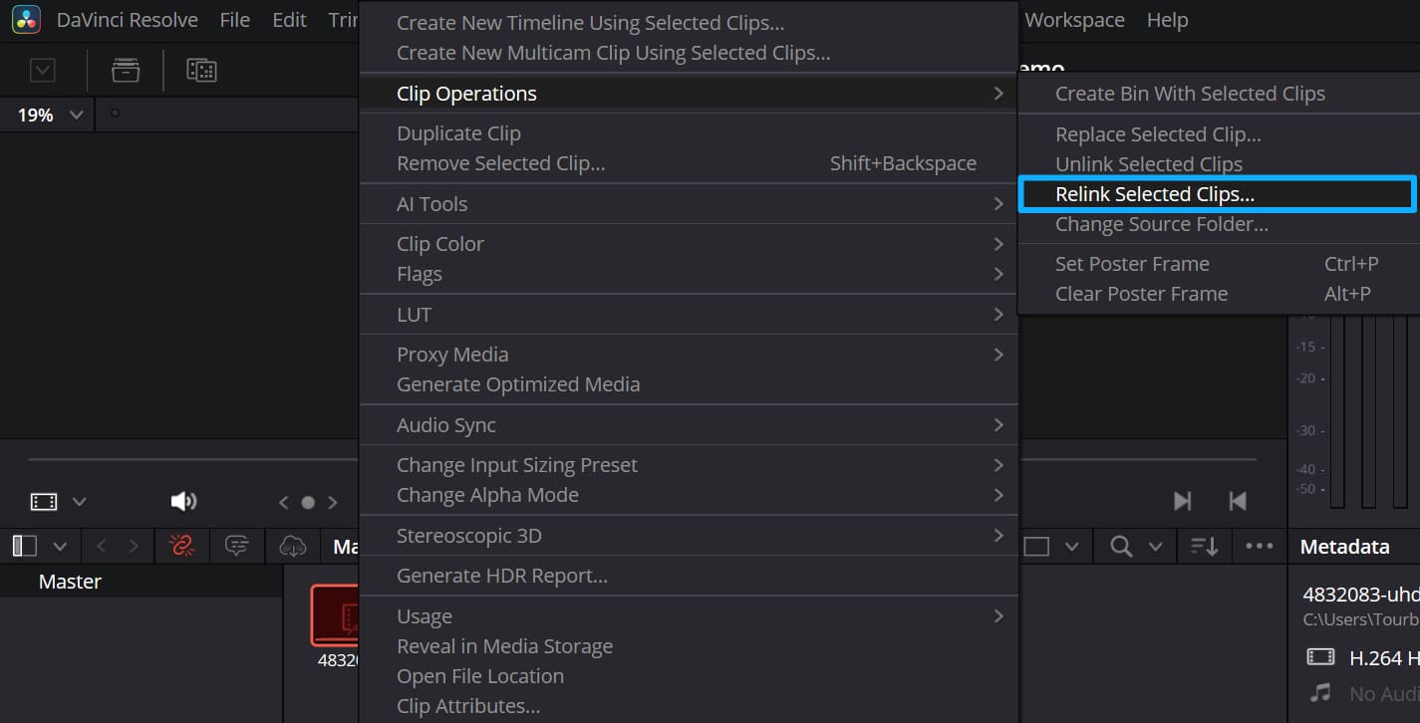1420x723 pixels.
Task: Open the media pool search magnifier icon
Action: tap(1120, 546)
